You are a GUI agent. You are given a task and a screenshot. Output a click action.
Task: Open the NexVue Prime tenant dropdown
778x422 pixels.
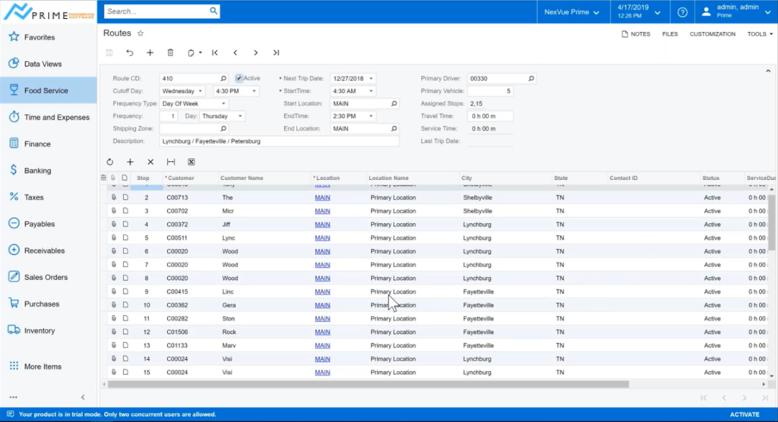pos(571,12)
